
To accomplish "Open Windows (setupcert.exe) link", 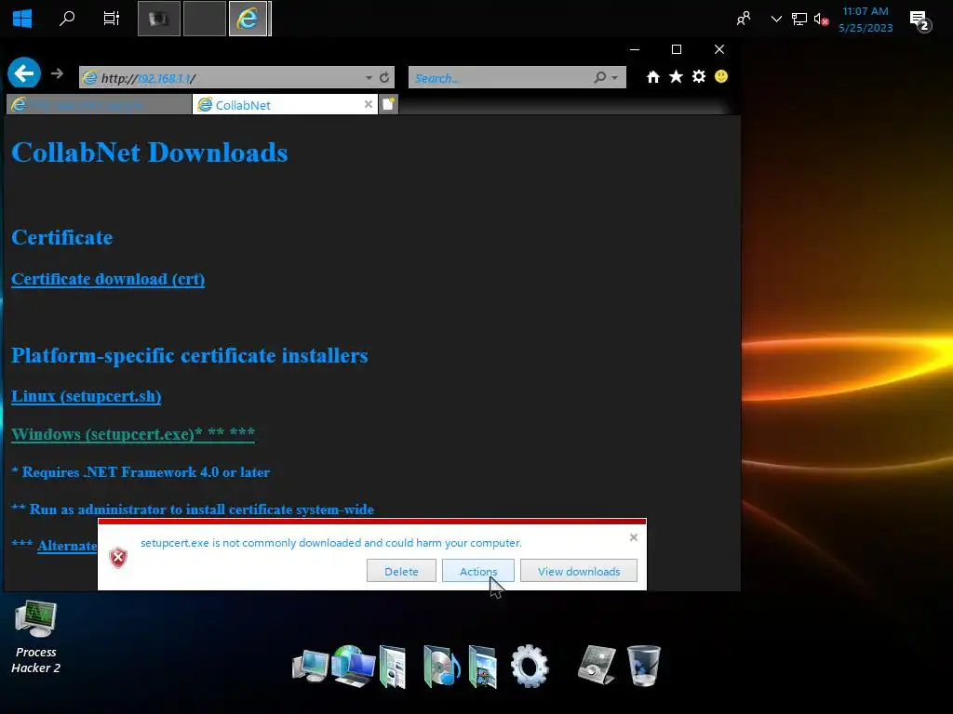I will (133, 434).
